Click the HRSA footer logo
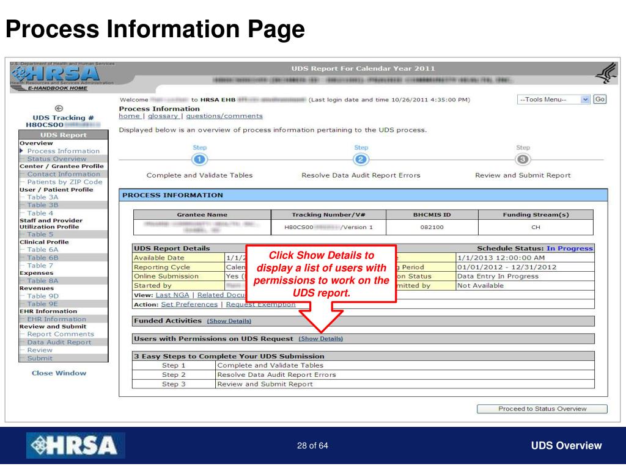Image resolution: width=626 pixels, height=469 pixels. pyautogui.click(x=76, y=445)
